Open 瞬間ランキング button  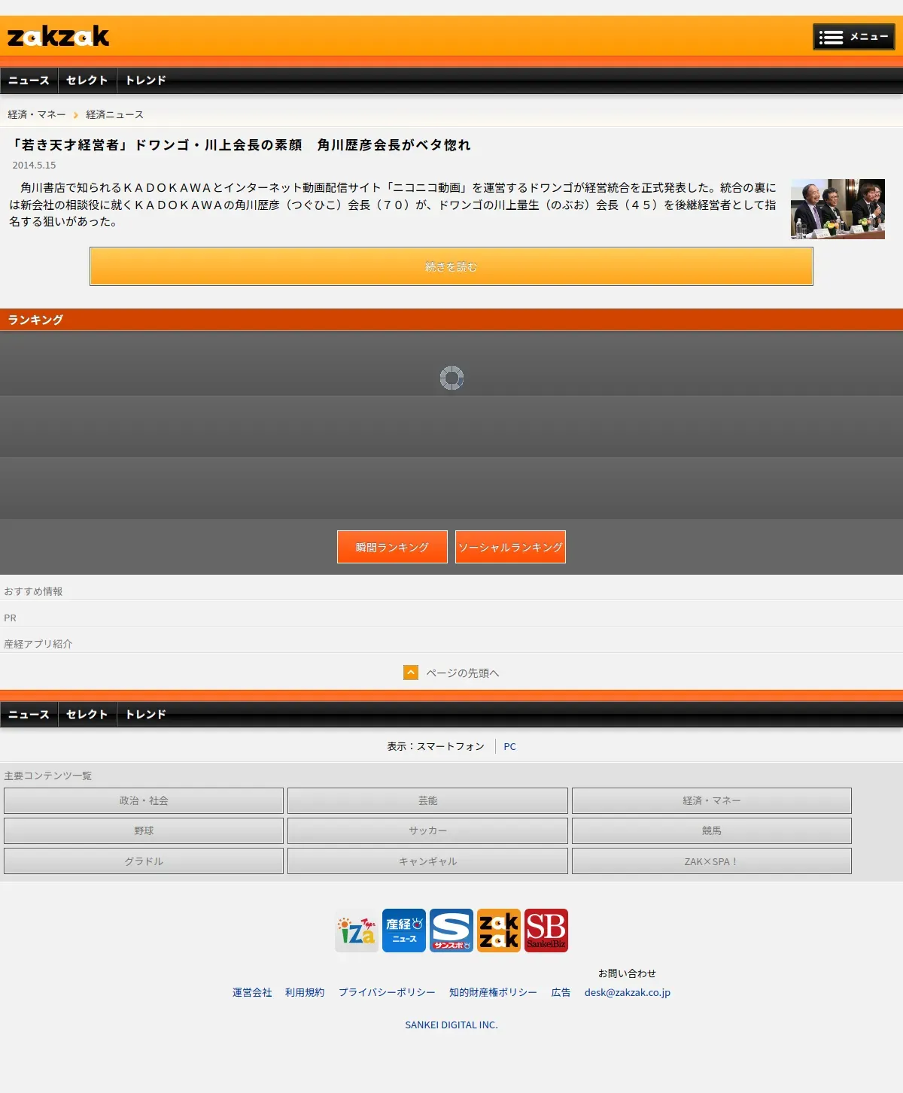tap(392, 547)
